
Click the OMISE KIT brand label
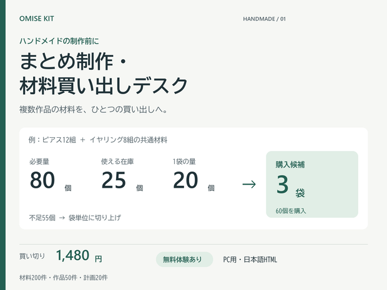[x=37, y=19]
